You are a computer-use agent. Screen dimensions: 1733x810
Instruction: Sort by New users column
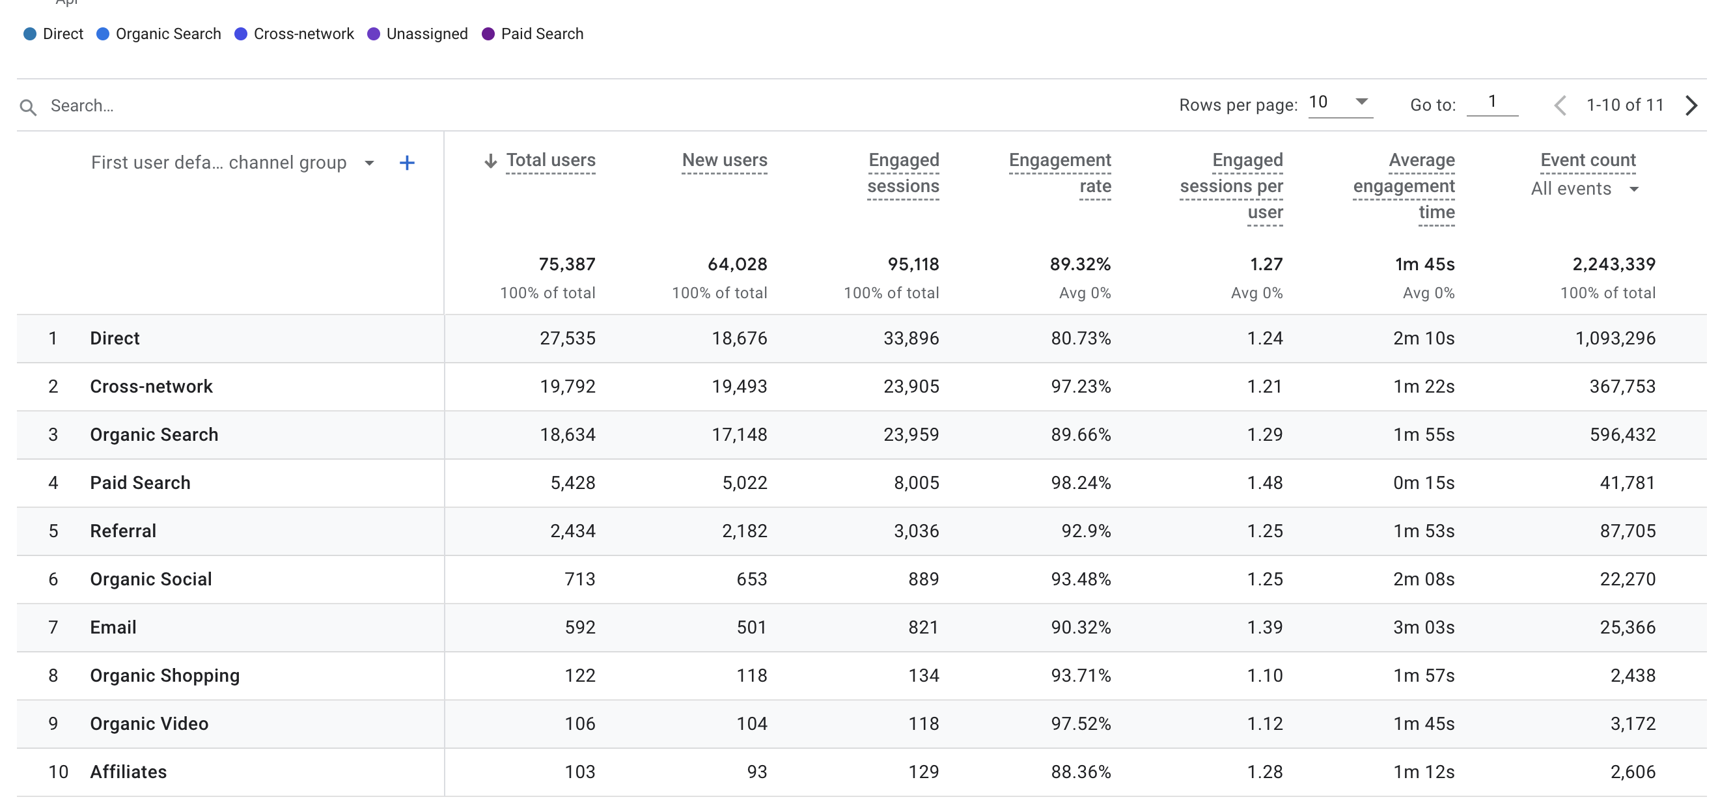tap(724, 160)
